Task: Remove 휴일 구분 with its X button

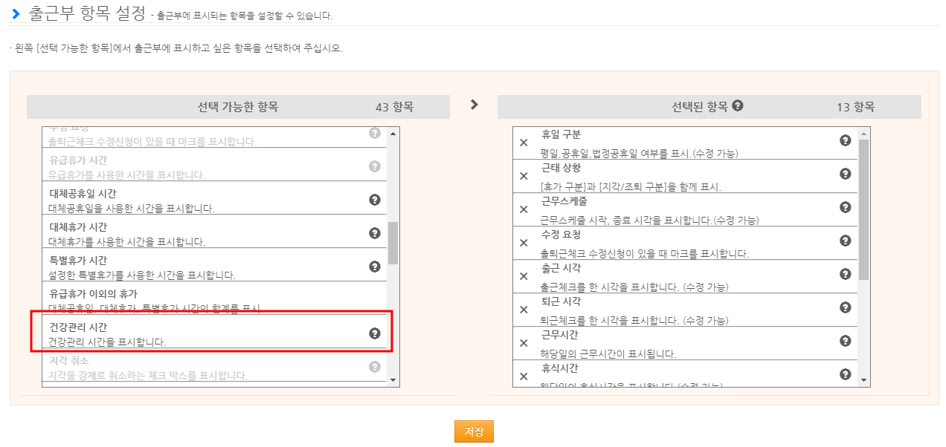Action: pyautogui.click(x=524, y=143)
